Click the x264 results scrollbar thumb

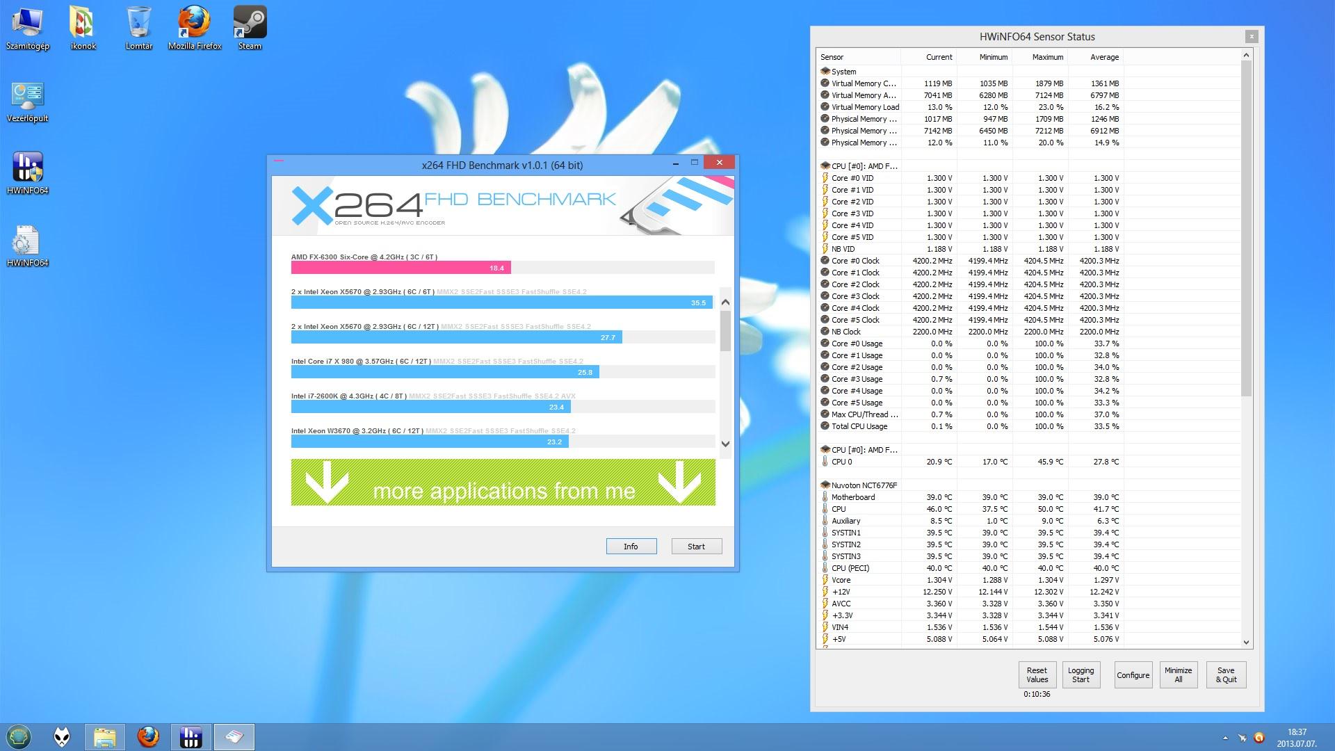[x=725, y=331]
